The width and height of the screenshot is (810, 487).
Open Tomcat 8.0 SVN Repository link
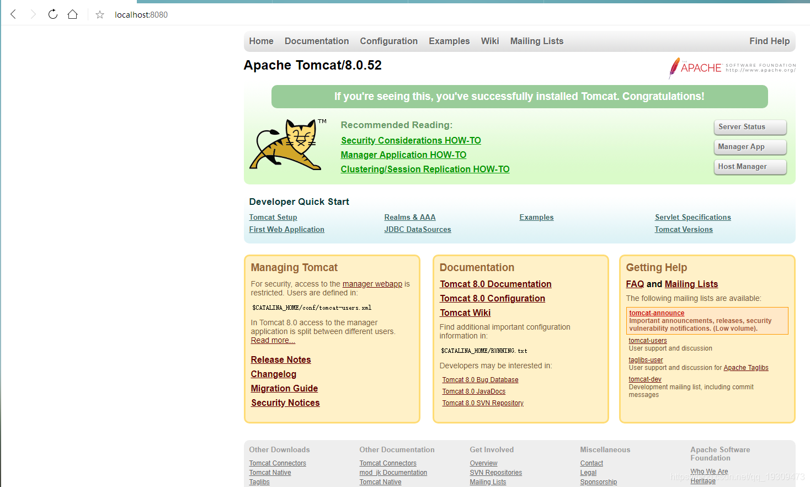[483, 403]
